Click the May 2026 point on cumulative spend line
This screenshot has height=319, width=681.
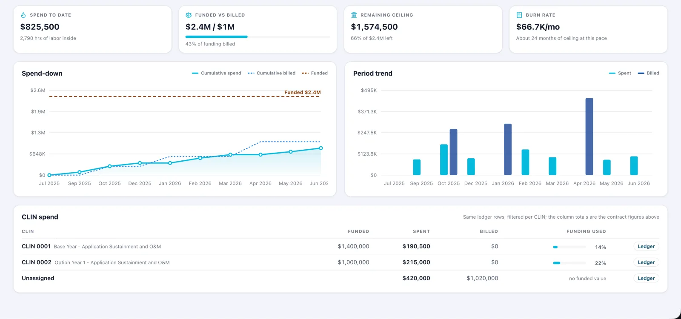coord(291,152)
